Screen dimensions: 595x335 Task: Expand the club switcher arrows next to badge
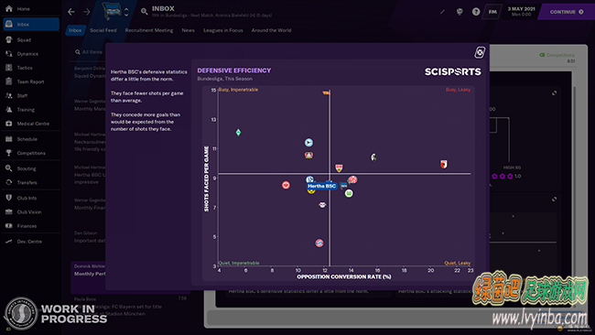click(126, 12)
